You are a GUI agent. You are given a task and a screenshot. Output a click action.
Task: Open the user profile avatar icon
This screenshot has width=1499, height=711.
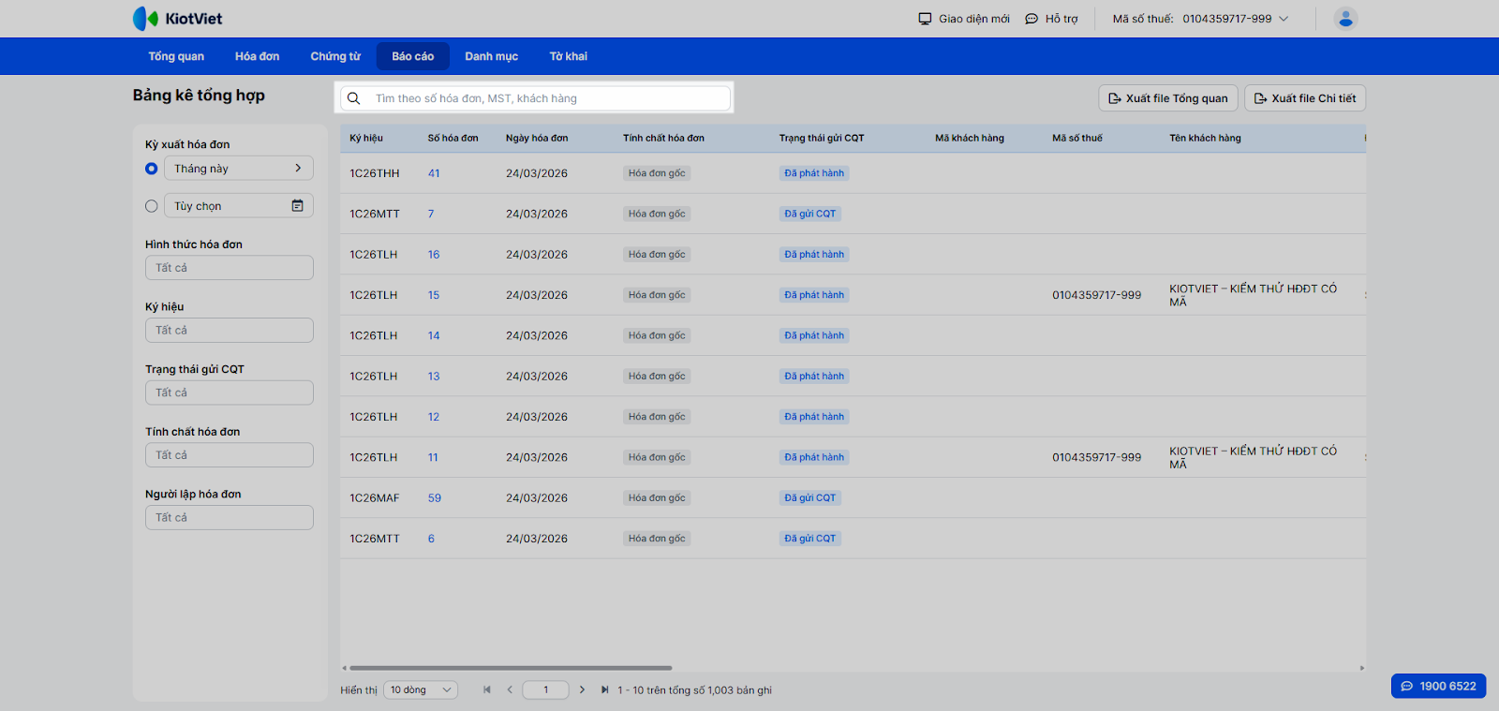tap(1345, 19)
